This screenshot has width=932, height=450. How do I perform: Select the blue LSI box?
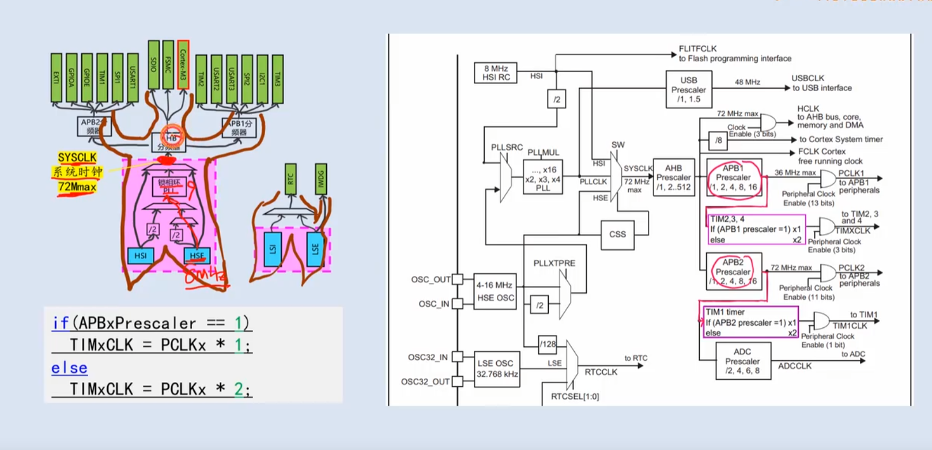[x=273, y=249]
